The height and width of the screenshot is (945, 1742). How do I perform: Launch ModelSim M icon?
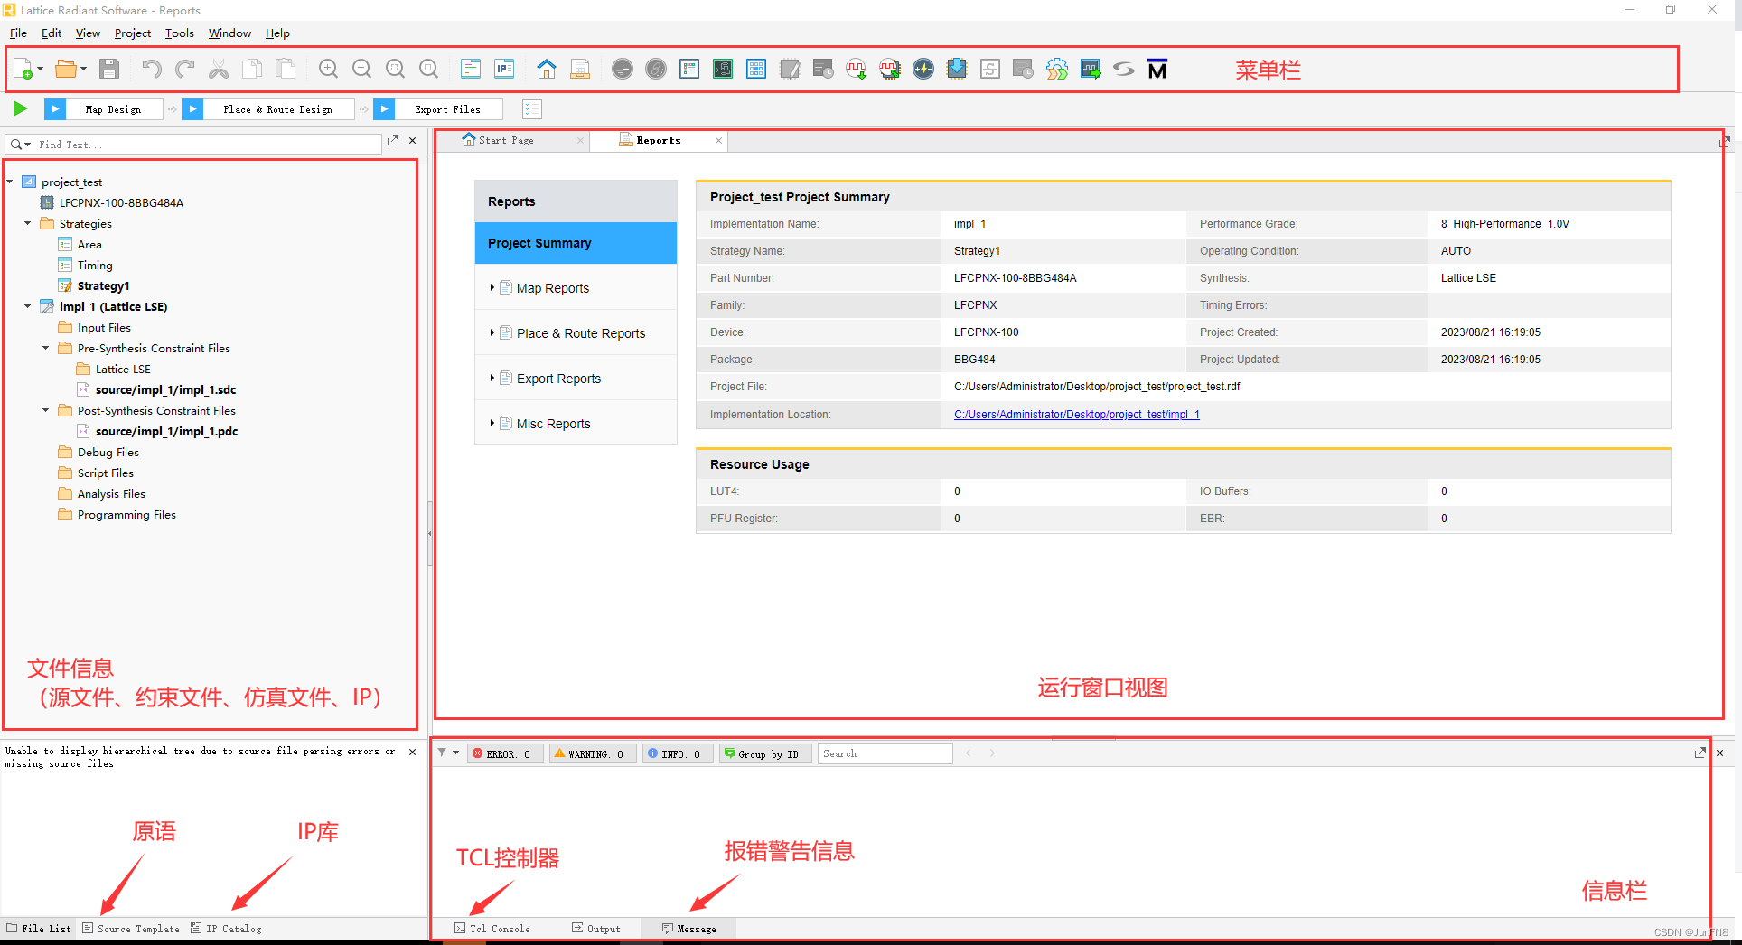[x=1157, y=69]
